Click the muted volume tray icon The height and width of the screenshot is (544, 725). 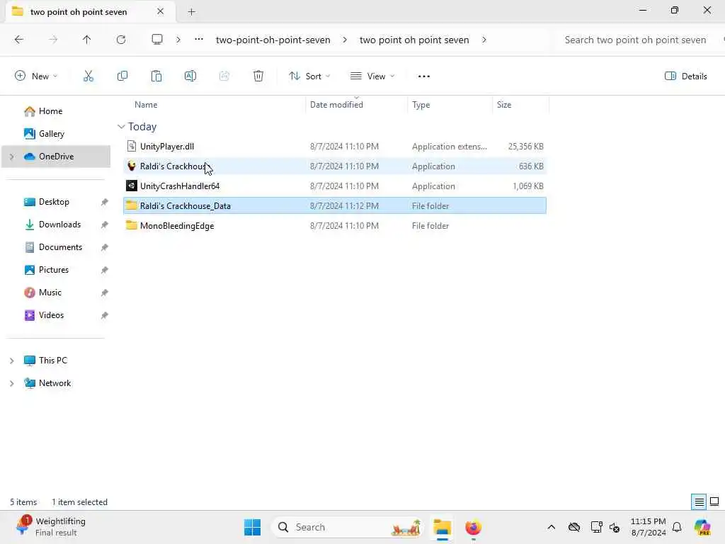615,527
